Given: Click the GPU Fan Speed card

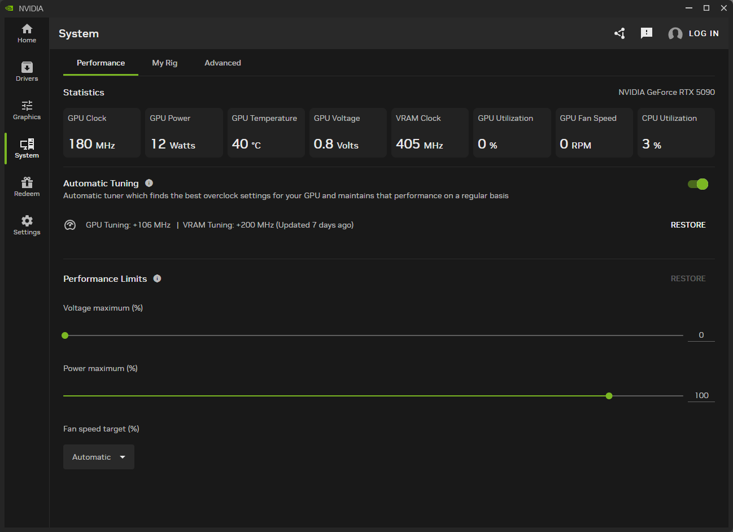Looking at the screenshot, I should point(594,133).
